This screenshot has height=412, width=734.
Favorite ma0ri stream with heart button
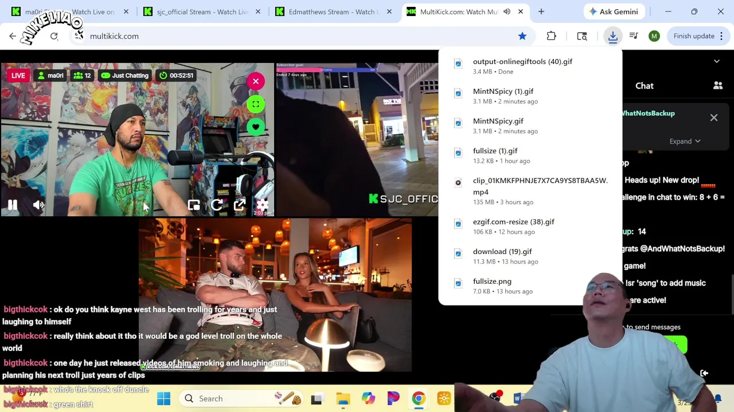[256, 127]
